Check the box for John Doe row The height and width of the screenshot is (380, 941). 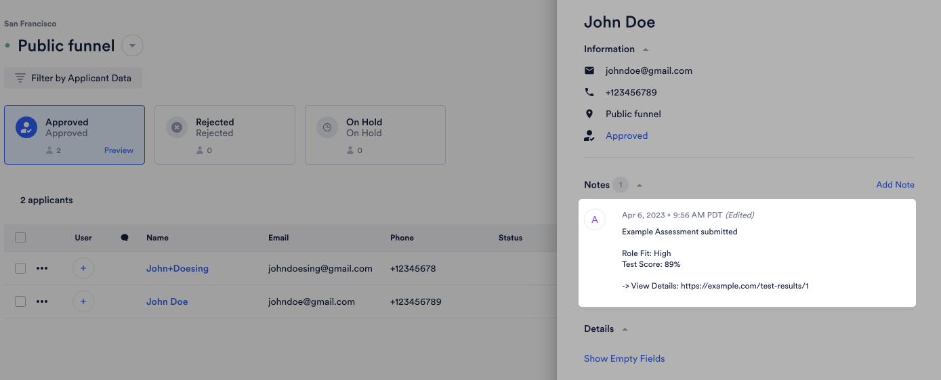[x=20, y=301]
